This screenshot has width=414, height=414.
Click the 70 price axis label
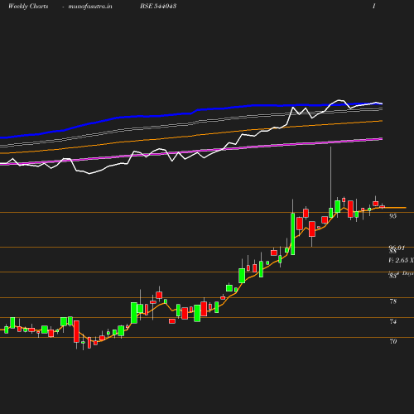click(x=393, y=341)
